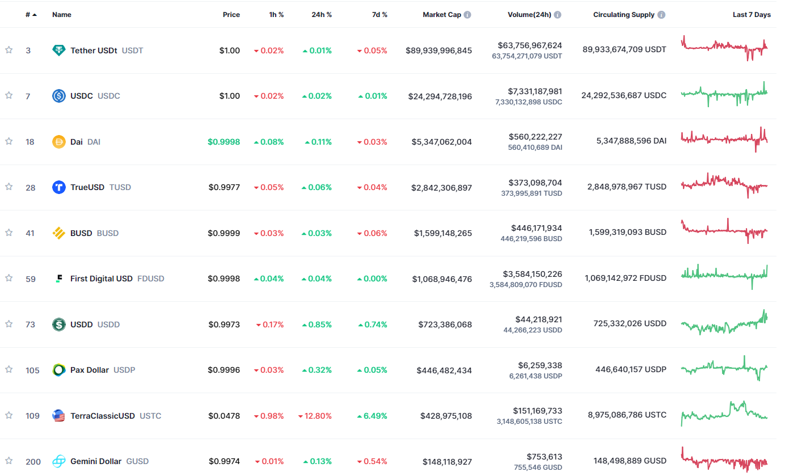Open the BUSD 7-day sparkline chart

[724, 231]
